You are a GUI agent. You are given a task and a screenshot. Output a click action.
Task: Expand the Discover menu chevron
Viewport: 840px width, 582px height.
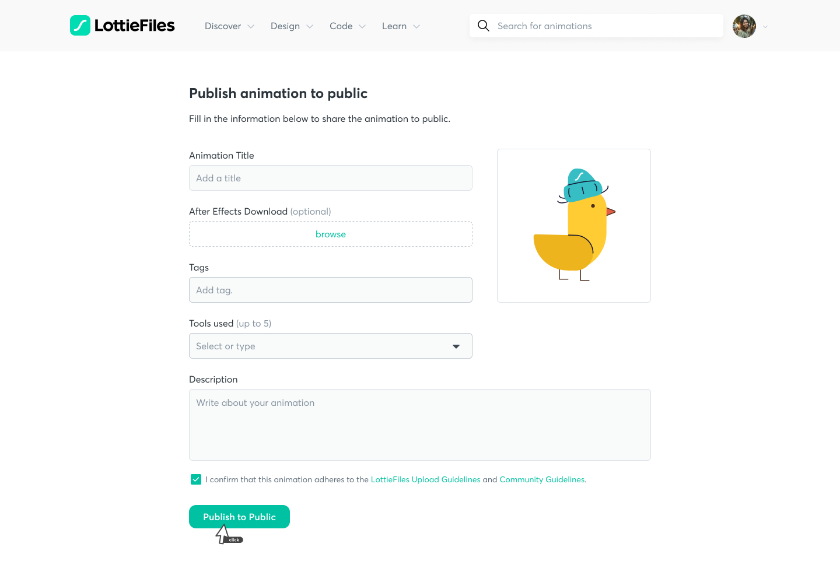coord(251,27)
